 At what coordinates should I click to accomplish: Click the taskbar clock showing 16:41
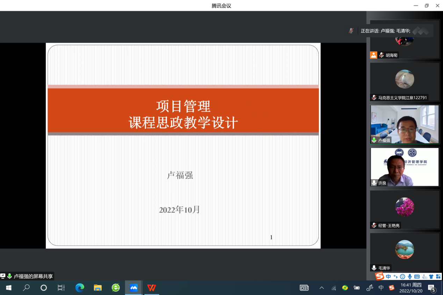click(411, 288)
